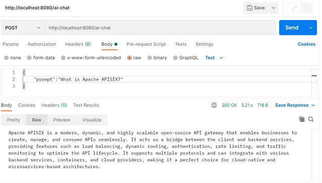Click line number 3 in editor gutter
The height and width of the screenshot is (183, 322).
14,86
